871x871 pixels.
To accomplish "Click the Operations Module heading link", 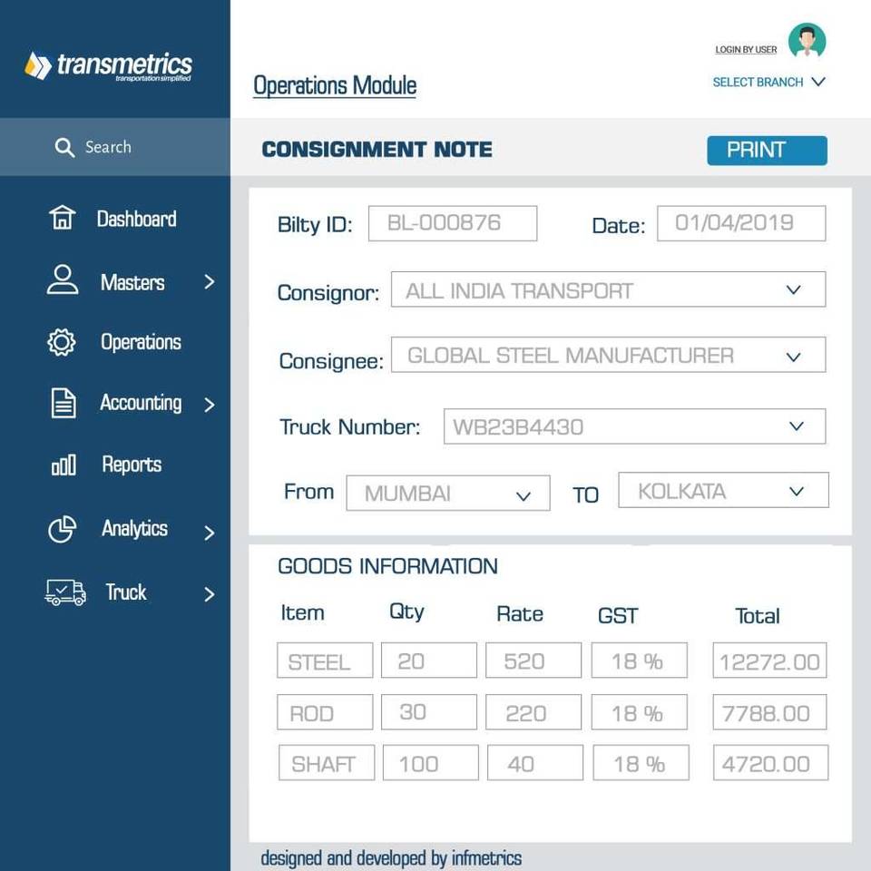I will 335,86.
